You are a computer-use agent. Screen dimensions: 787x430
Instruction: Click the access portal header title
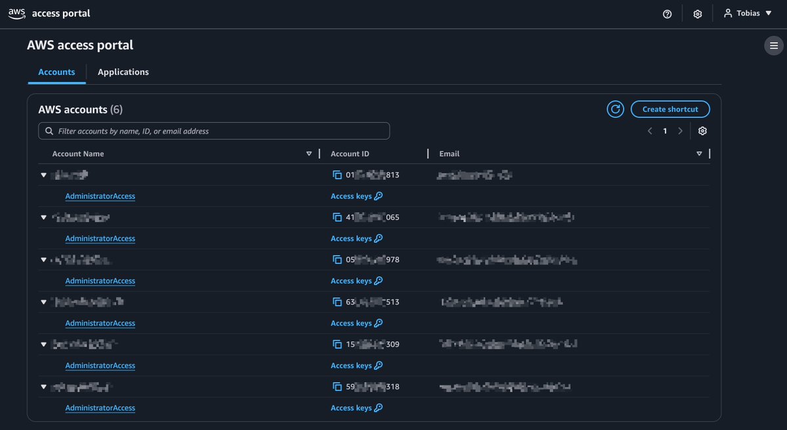pos(61,14)
